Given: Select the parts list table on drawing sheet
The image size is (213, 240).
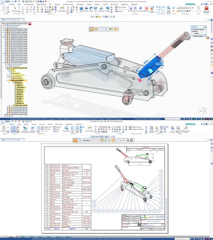Looking at the screenshot, I should pos(68,197).
